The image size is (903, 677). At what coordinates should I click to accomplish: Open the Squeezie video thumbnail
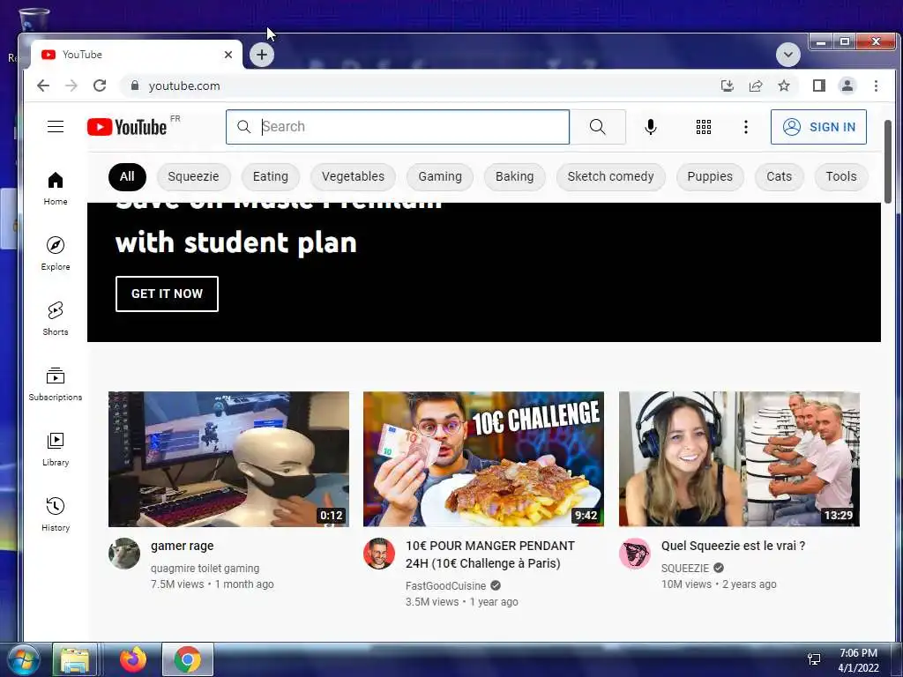point(740,458)
